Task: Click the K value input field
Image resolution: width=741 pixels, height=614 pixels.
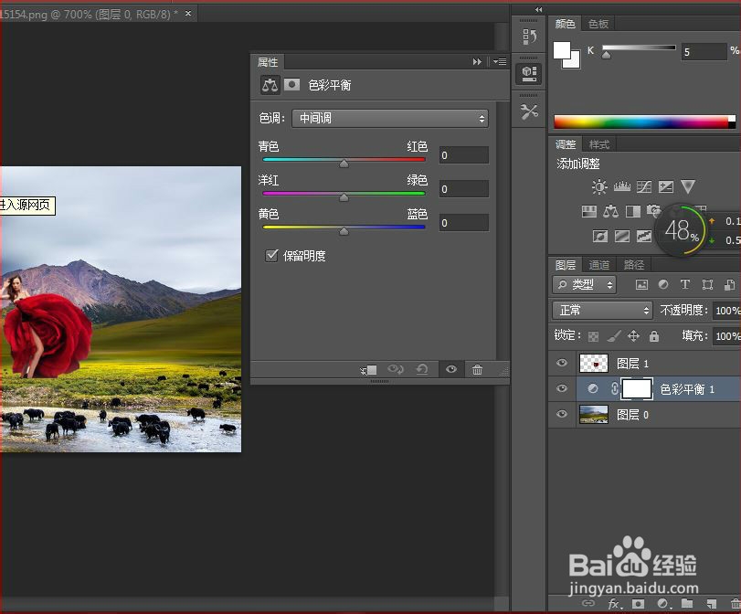Action: coord(704,51)
